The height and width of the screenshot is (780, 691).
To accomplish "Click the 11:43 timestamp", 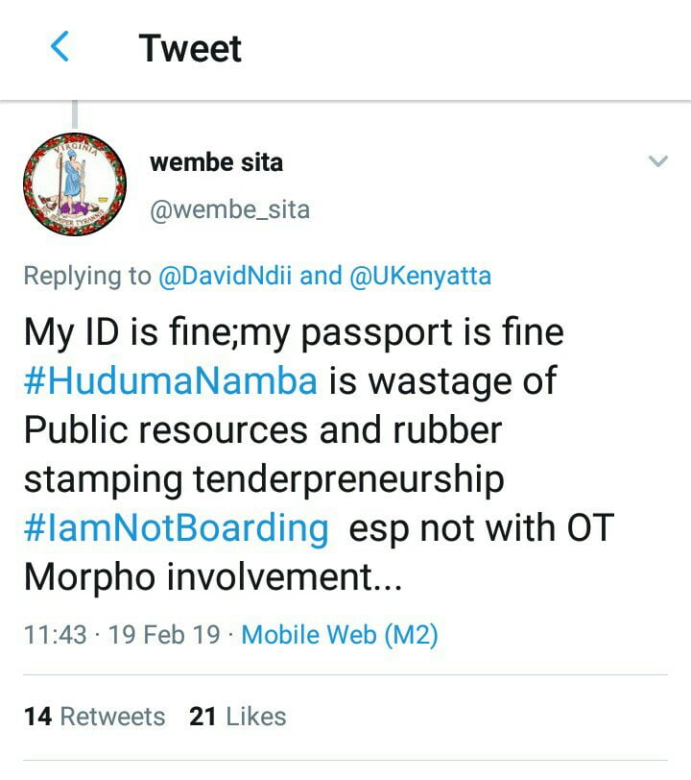I will pyautogui.click(x=55, y=635).
